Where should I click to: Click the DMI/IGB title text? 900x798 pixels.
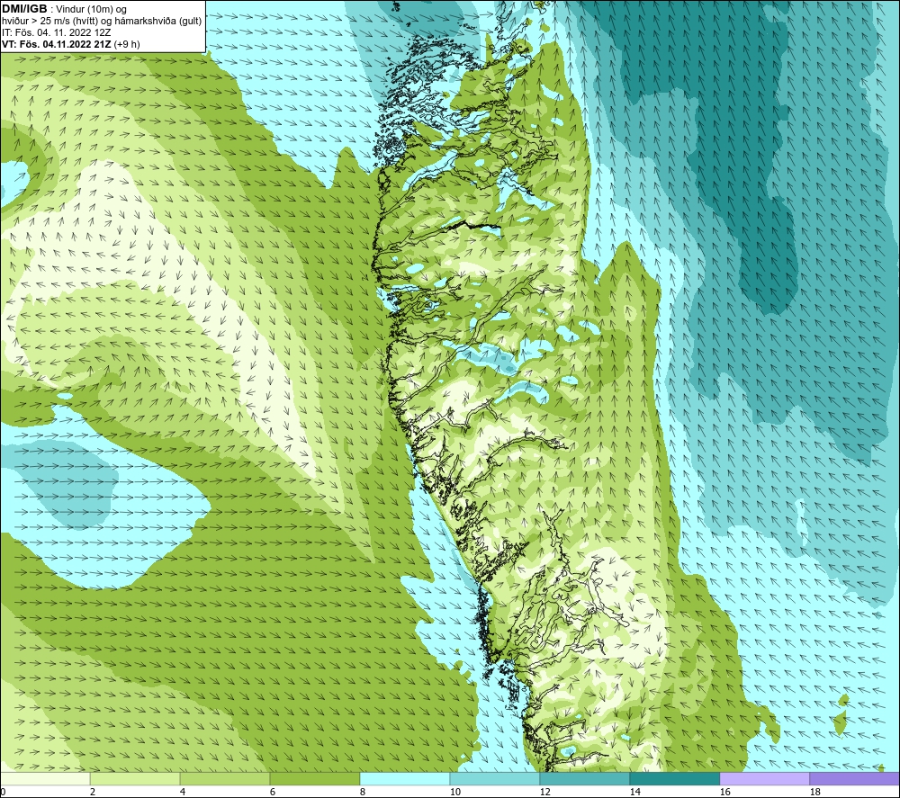24,9
